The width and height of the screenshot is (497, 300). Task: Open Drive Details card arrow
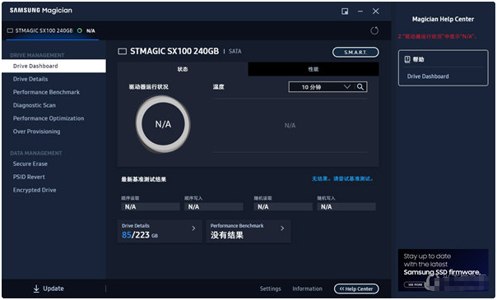[x=193, y=228]
